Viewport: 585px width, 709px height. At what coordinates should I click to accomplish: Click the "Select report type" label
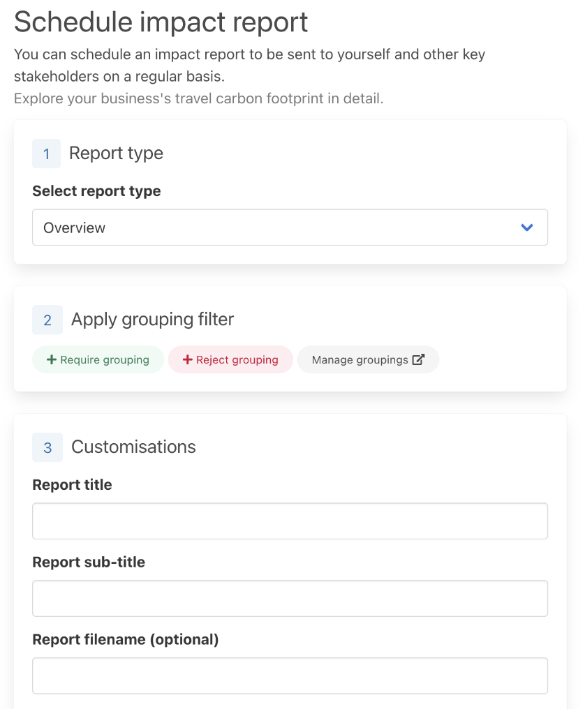(96, 191)
